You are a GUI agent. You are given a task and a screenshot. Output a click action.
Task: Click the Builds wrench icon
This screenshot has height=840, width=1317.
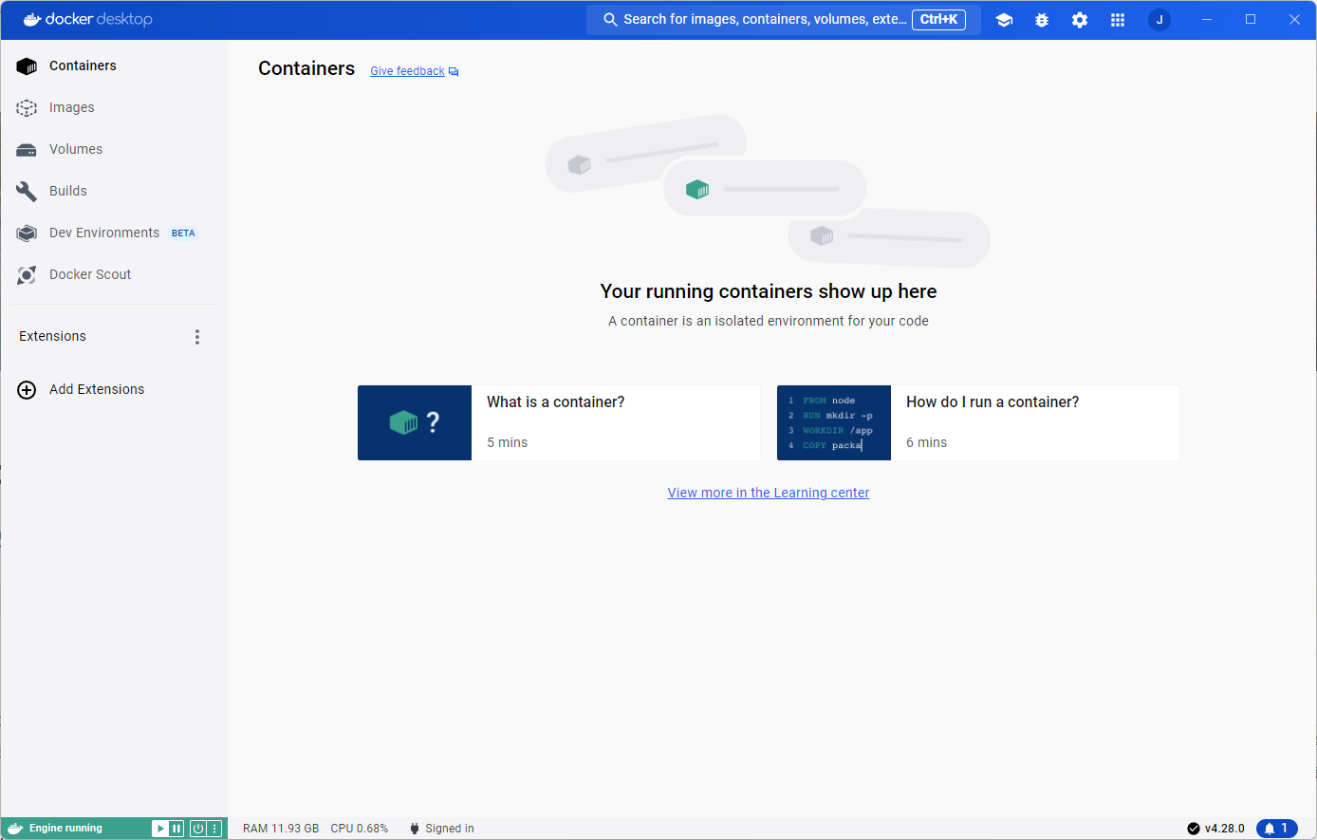[27, 191]
